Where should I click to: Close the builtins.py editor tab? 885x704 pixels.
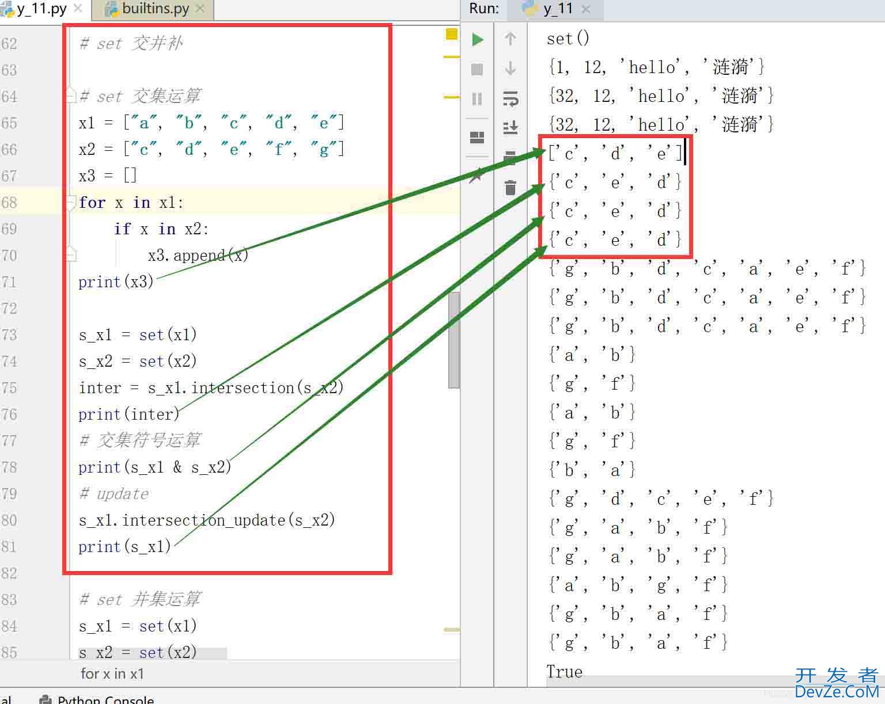[x=200, y=9]
